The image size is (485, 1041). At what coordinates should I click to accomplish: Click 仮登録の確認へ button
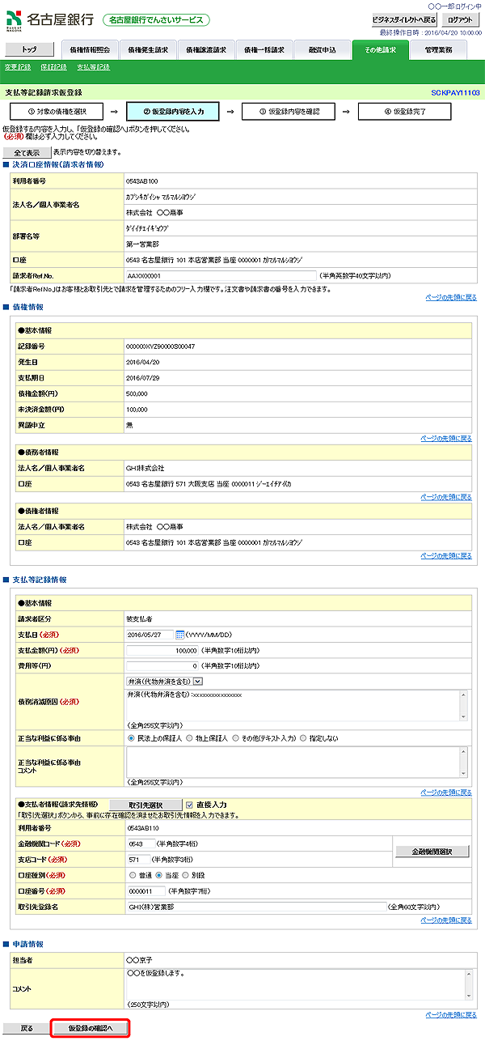point(90,1028)
